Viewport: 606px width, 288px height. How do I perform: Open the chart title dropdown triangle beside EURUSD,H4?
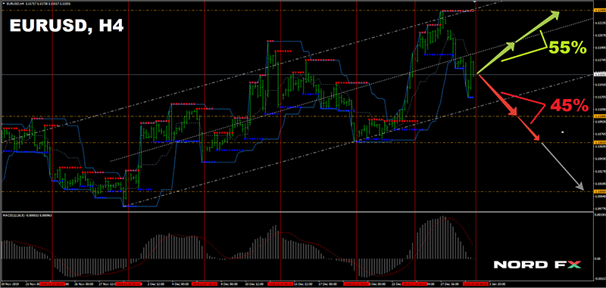click(3, 3)
